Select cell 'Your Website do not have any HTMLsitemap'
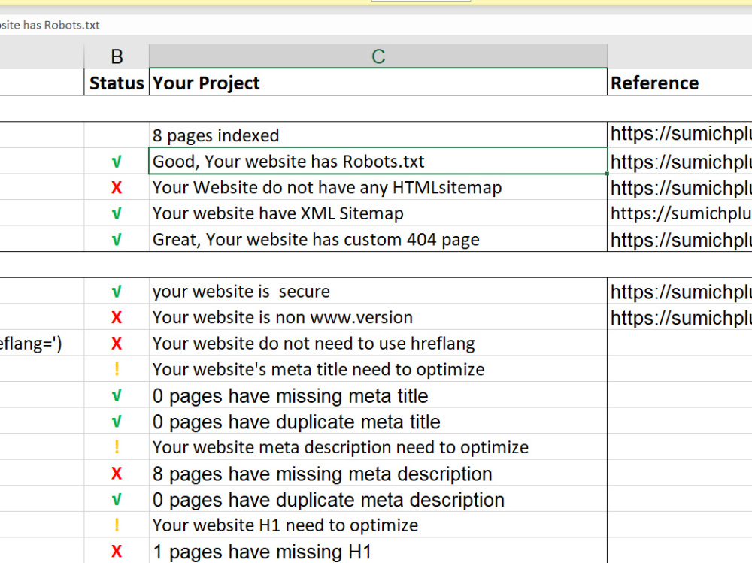Viewport: 752px width, 563px height. 378,187
